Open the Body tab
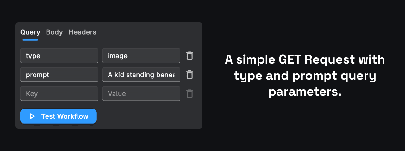The width and height of the screenshot is (405, 151). tap(54, 32)
